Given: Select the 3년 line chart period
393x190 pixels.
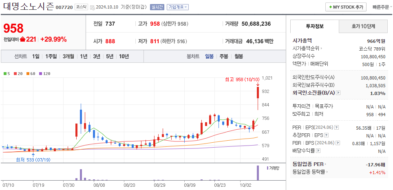Looking at the screenshot, I should pyautogui.click(x=97, y=56).
